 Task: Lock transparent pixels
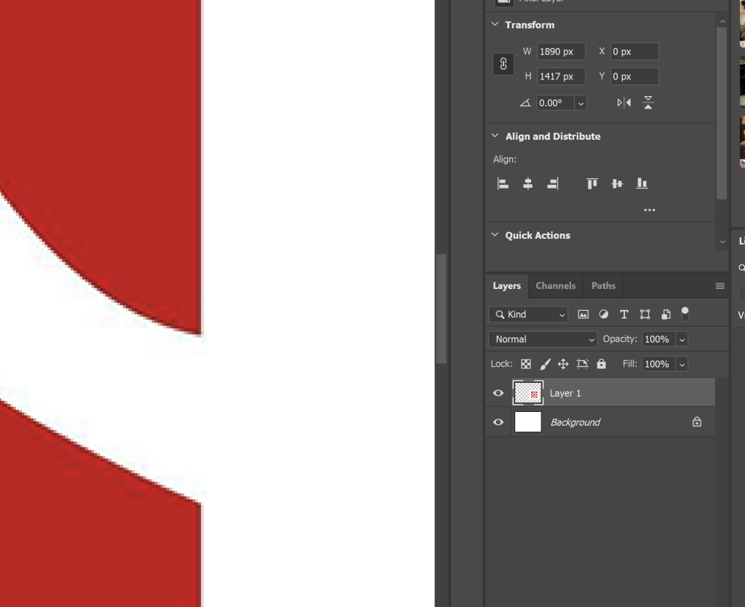[x=525, y=364]
